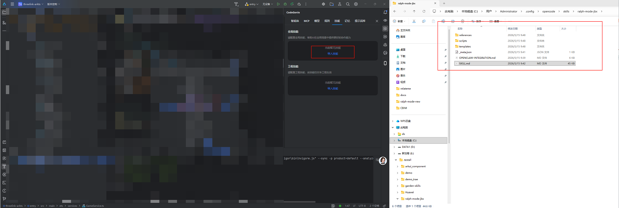Show more tool windows via the ellipsis
The width and height of the screenshot is (619, 208).
(x=4, y=31)
